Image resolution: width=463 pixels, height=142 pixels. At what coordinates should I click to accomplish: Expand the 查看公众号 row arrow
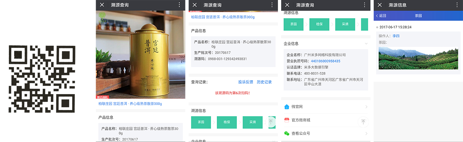click(x=366, y=133)
